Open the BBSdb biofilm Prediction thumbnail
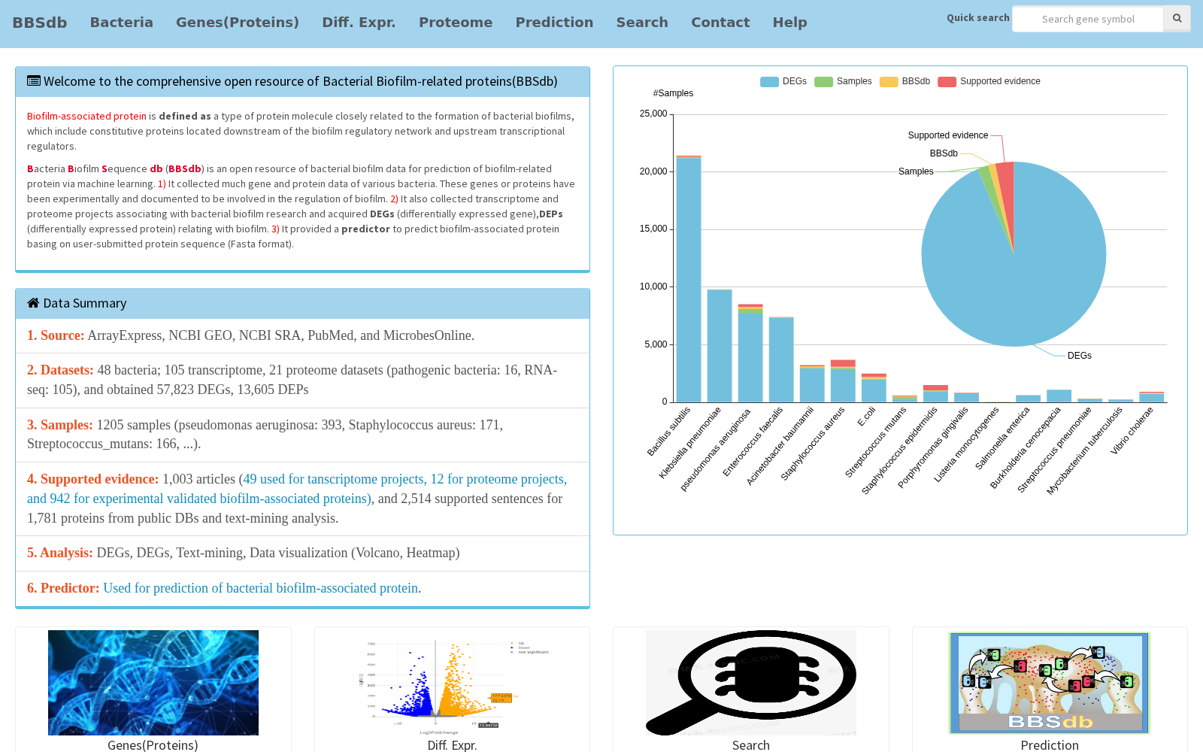Screen dimensions: 1203x752 coord(1050,683)
